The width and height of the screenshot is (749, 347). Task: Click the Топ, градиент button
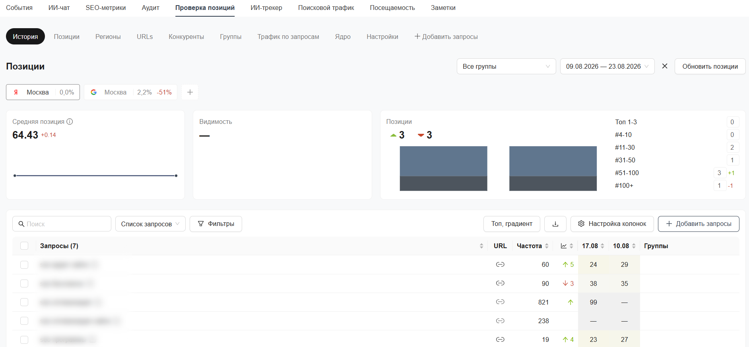[x=512, y=224]
